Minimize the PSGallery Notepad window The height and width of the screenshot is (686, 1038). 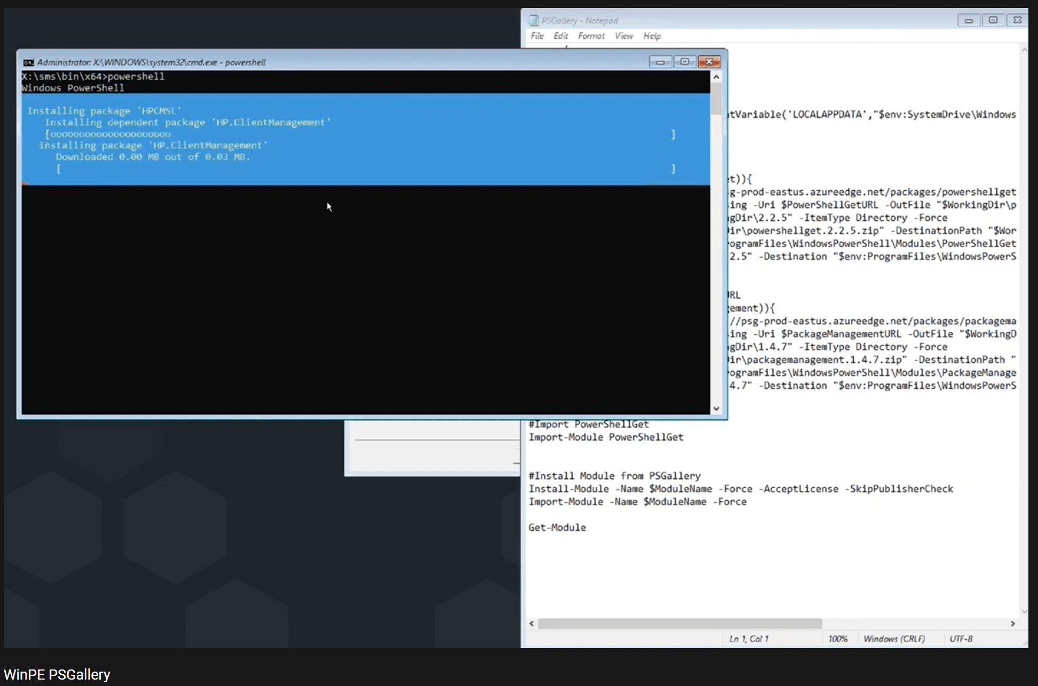point(969,20)
